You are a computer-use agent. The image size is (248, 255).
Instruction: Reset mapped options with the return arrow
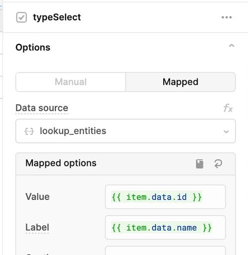tap(218, 164)
